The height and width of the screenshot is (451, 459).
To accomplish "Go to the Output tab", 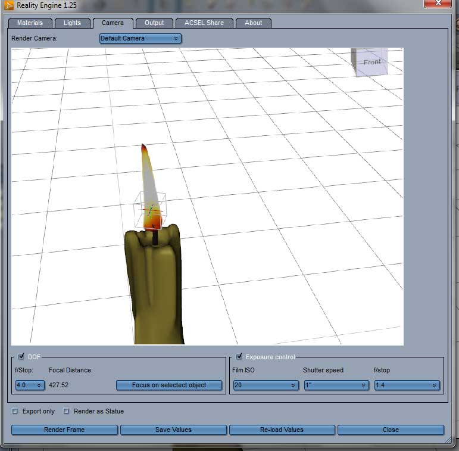I will coord(154,23).
